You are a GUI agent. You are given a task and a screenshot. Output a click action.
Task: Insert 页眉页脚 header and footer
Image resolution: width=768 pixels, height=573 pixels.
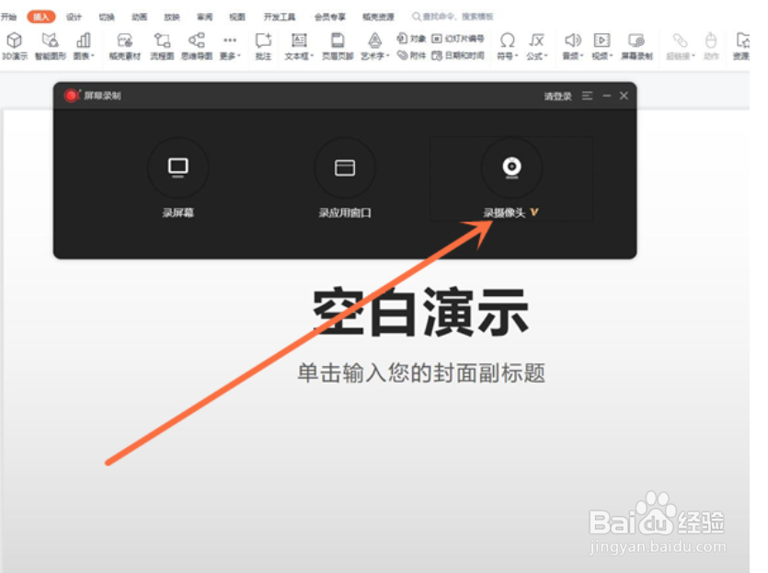pyautogui.click(x=338, y=46)
